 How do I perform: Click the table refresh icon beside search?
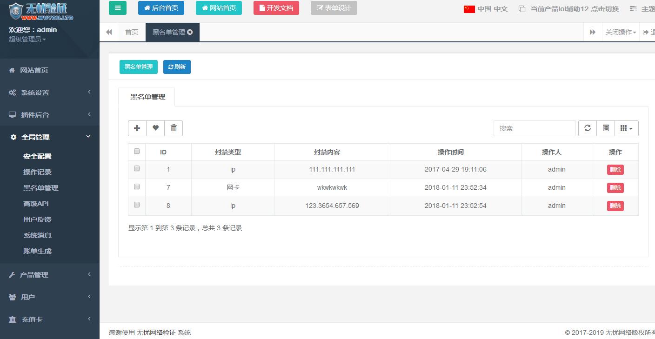click(588, 128)
